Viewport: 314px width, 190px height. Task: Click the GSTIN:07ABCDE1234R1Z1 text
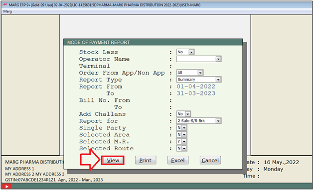click(30, 180)
